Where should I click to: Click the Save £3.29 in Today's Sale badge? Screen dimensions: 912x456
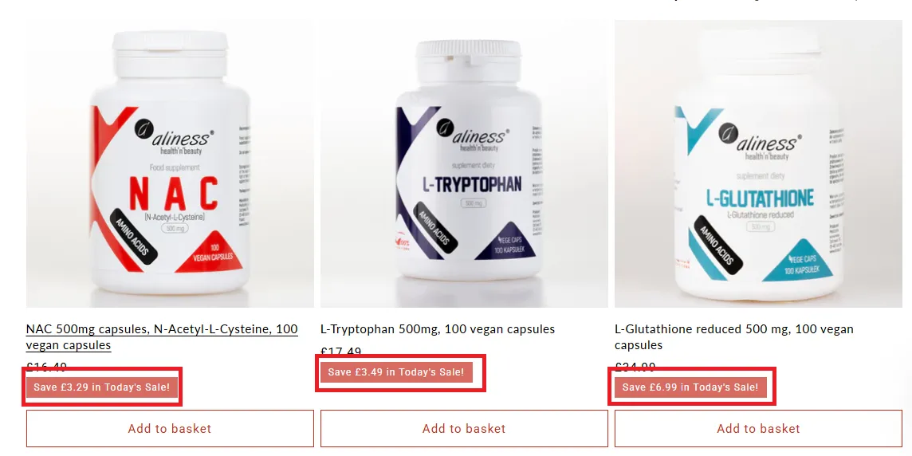coord(102,387)
